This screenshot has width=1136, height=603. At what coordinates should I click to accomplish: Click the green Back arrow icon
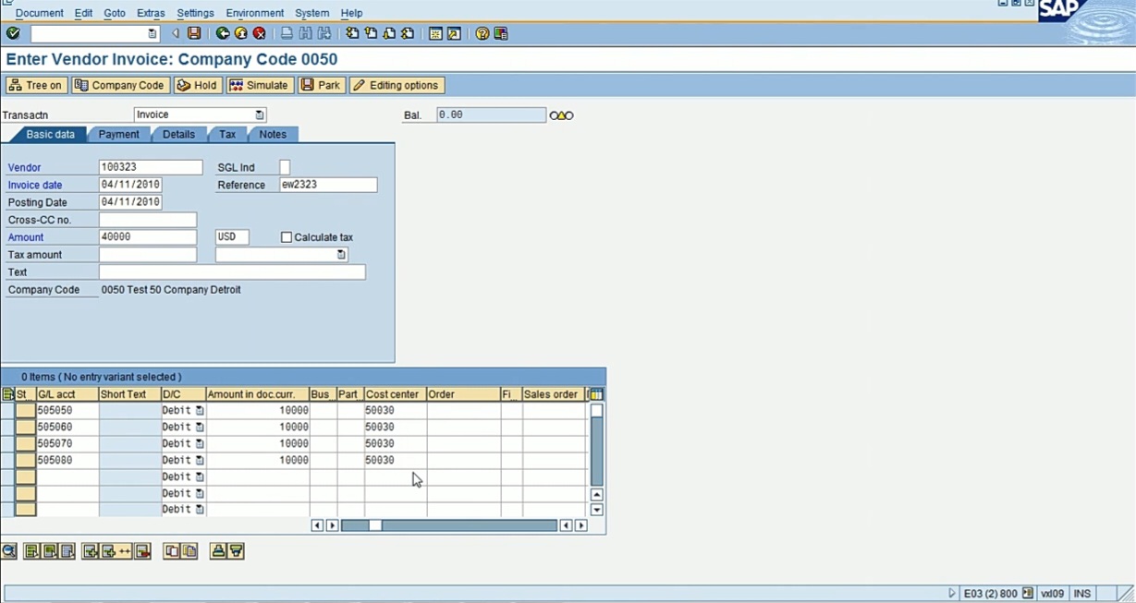coord(223,33)
